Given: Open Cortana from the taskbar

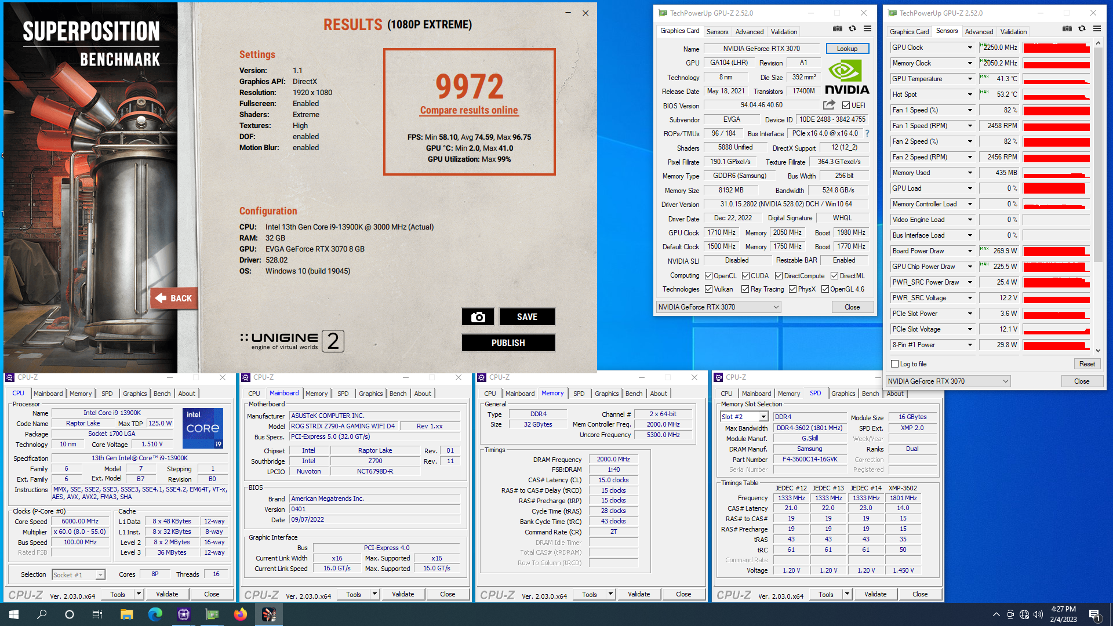Looking at the screenshot, I should point(70,614).
